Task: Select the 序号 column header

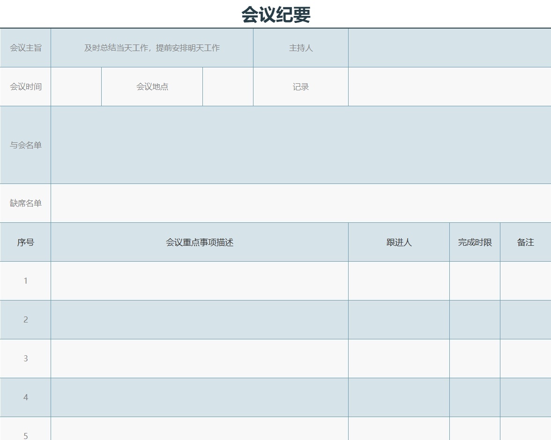Action: tap(25, 242)
